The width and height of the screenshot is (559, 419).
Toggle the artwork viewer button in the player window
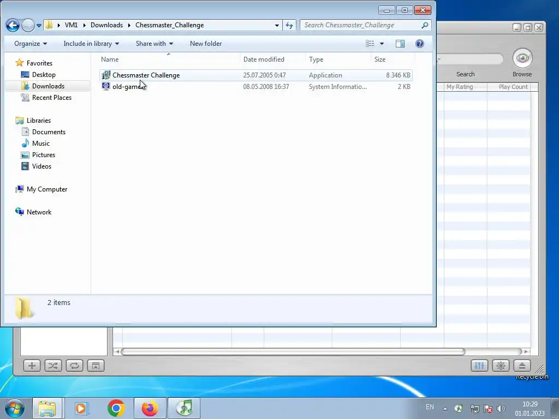tap(96, 366)
